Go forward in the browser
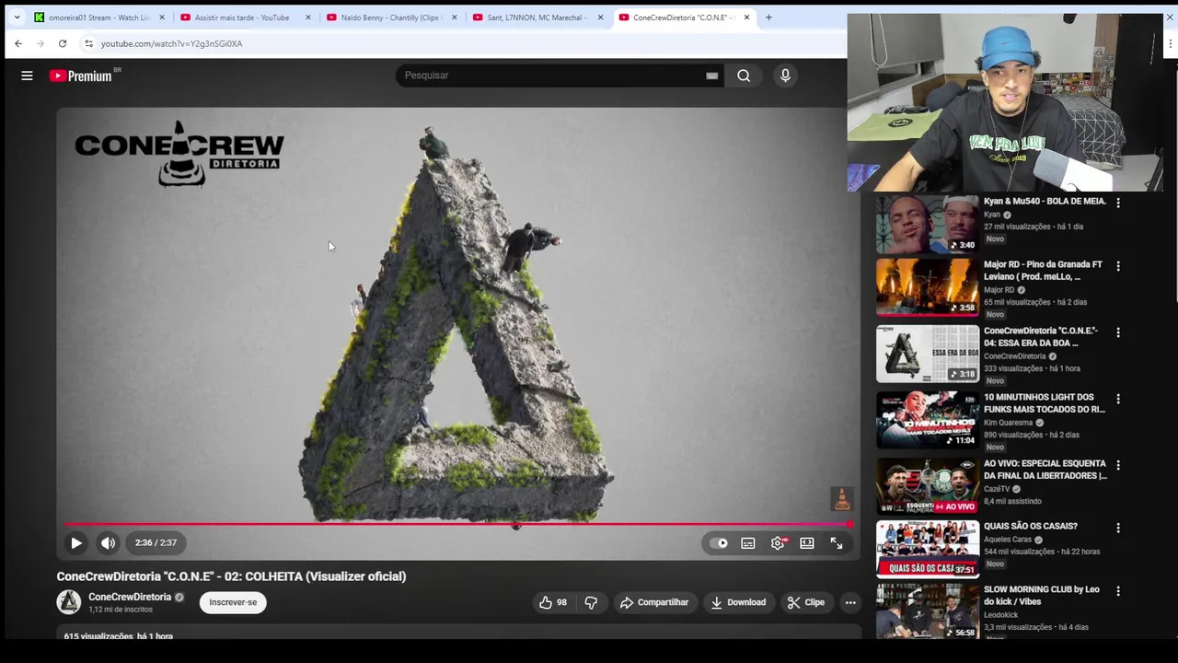Screen dimensions: 1178x663 tap(40, 43)
